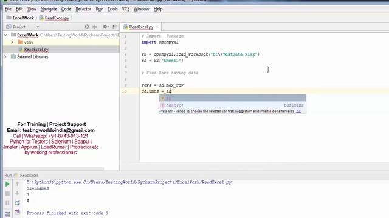The image size is (389, 218).
Task: Select ReadExcel.py in project tree
Action: click(36, 50)
